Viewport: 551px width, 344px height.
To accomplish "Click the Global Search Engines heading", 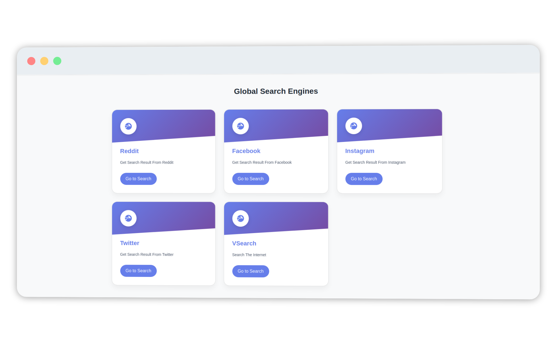I will click(x=276, y=91).
